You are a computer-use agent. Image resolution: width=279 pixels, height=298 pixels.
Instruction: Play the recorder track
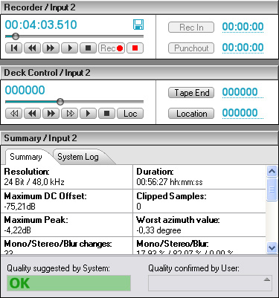[x=70, y=48]
